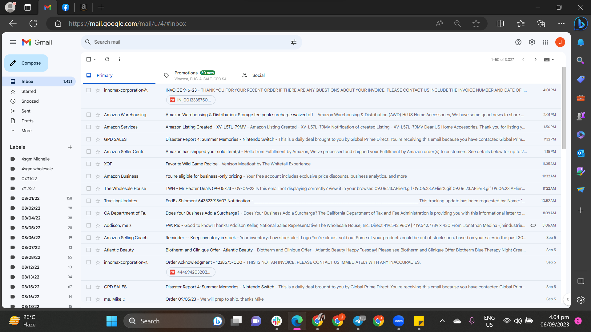Open Starred folder
Viewport: 591px width, 332px height.
pyautogui.click(x=29, y=91)
